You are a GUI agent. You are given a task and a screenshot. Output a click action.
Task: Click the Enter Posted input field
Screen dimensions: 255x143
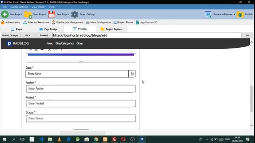click(x=81, y=103)
